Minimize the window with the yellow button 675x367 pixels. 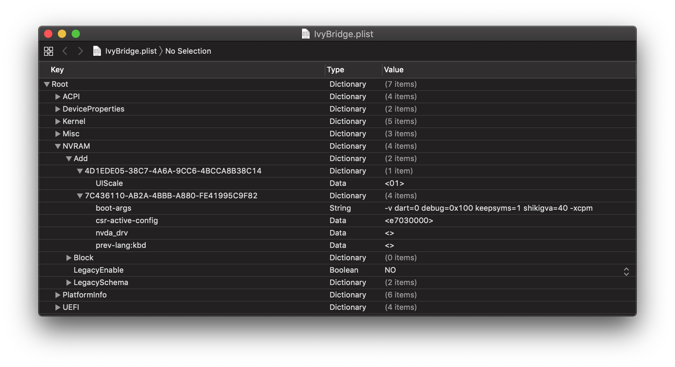click(x=62, y=34)
